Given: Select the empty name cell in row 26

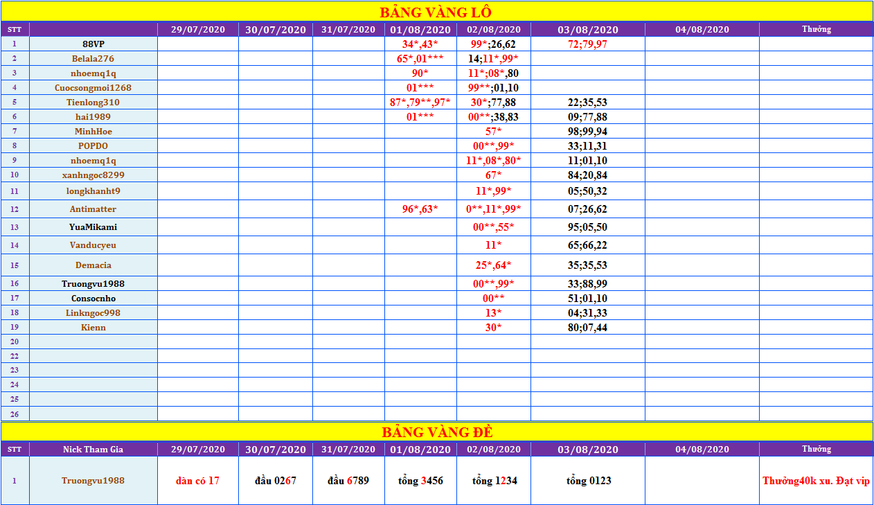Looking at the screenshot, I should 93,414.
